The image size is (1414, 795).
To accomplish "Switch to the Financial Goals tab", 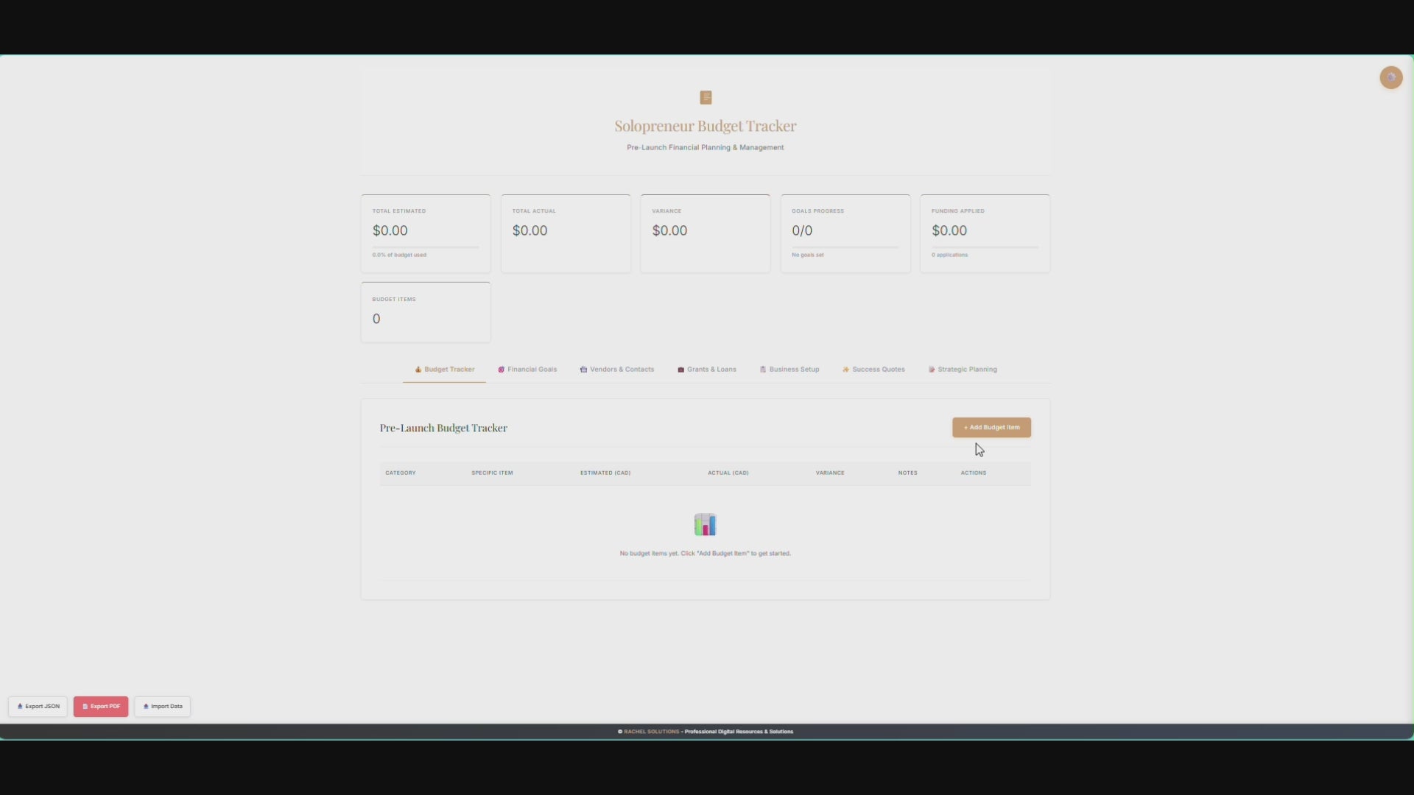I will coord(527,370).
